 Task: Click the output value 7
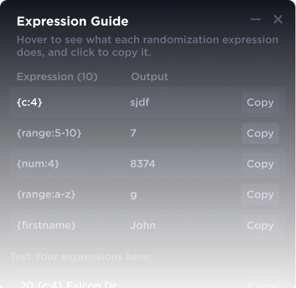click(x=133, y=133)
